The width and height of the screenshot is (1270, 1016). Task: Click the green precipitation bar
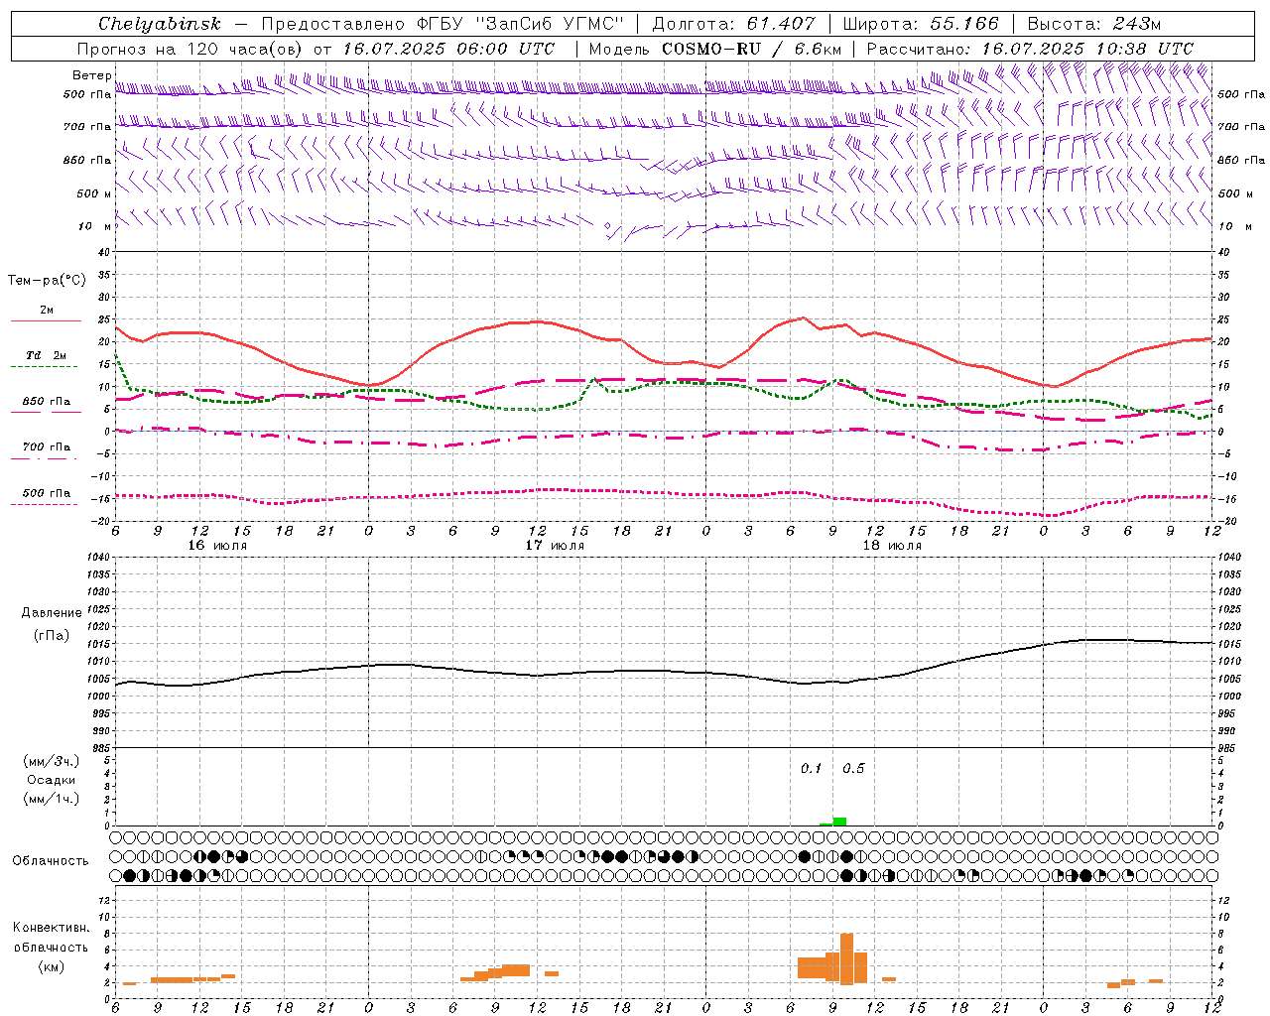pyautogui.click(x=839, y=822)
